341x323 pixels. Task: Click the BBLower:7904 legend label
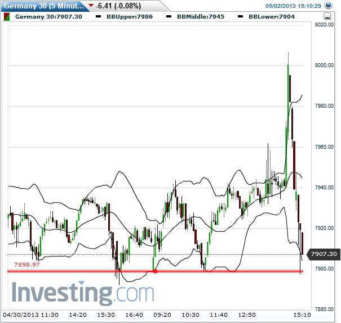click(272, 17)
